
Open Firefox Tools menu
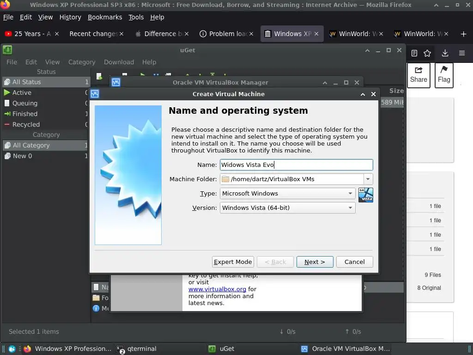[x=136, y=17]
